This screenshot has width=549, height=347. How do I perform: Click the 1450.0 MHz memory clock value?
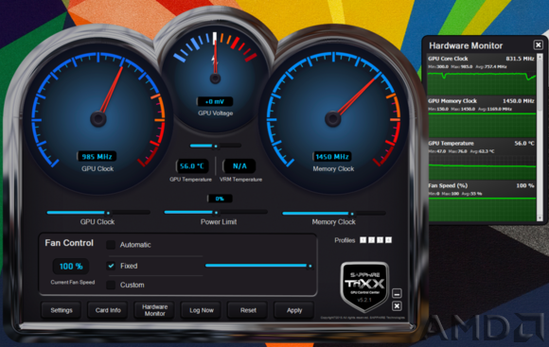pyautogui.click(x=519, y=101)
